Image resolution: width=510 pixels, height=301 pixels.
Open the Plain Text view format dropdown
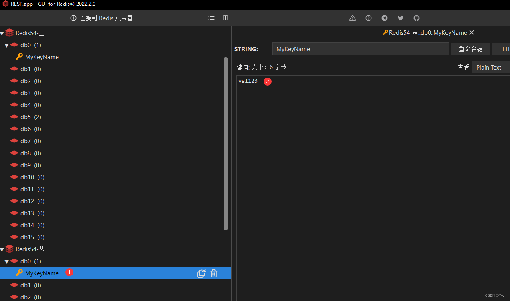490,68
